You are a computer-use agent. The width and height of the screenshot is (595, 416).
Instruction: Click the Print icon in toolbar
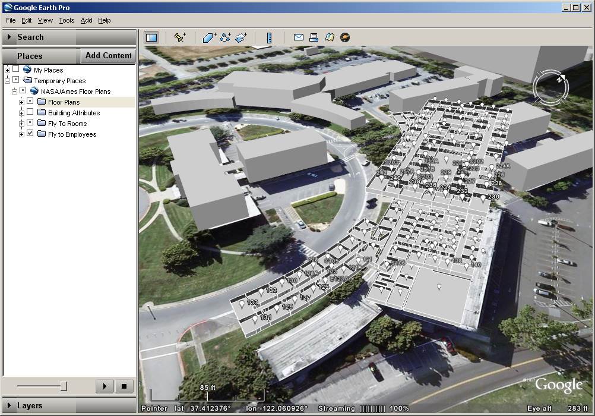[x=314, y=37]
